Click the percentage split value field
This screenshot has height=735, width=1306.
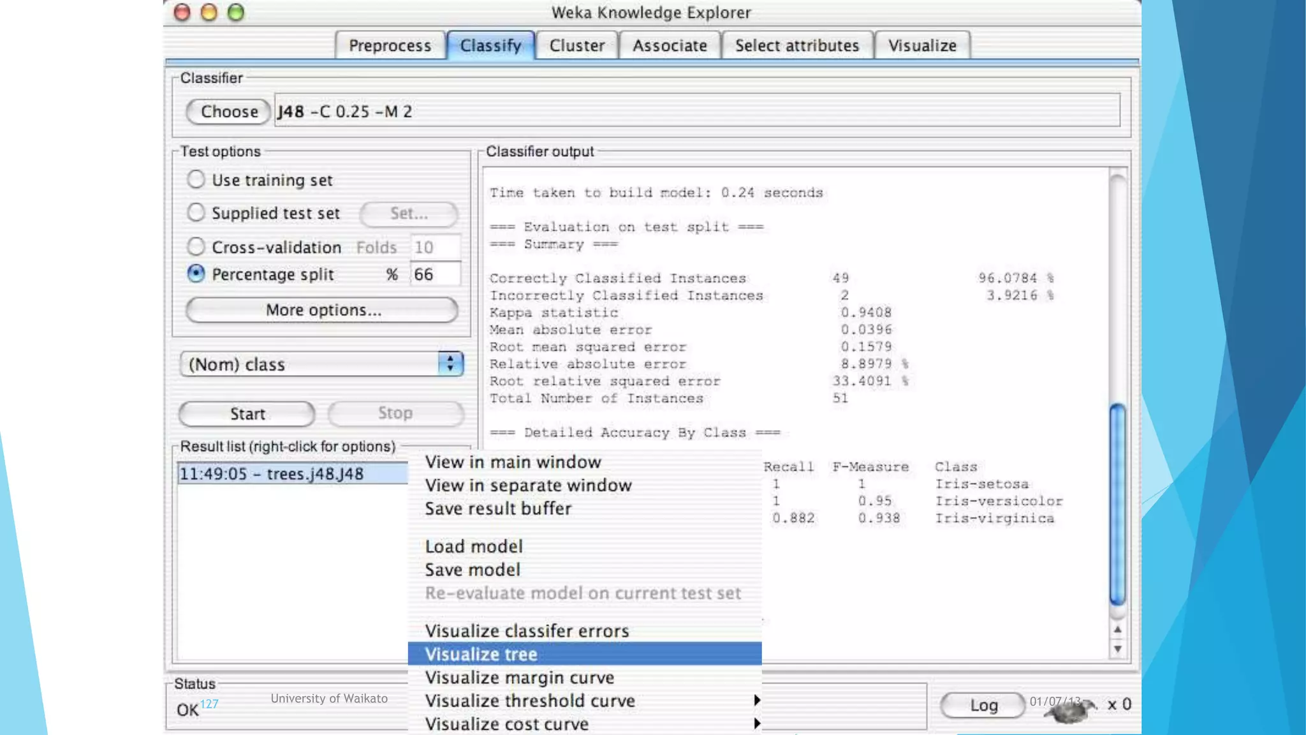pos(435,274)
